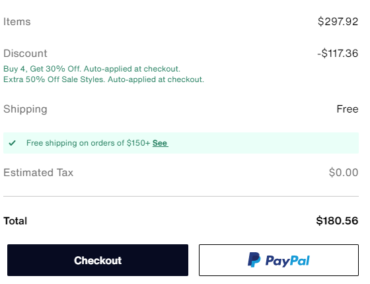Click the divider line above Total

181,196
